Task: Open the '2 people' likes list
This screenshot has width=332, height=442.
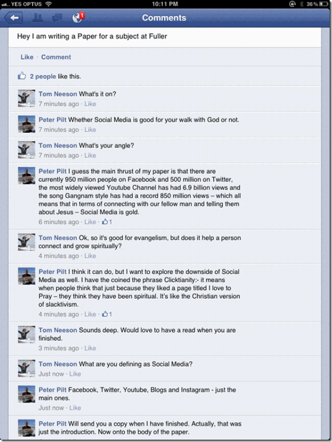Action: (43, 76)
